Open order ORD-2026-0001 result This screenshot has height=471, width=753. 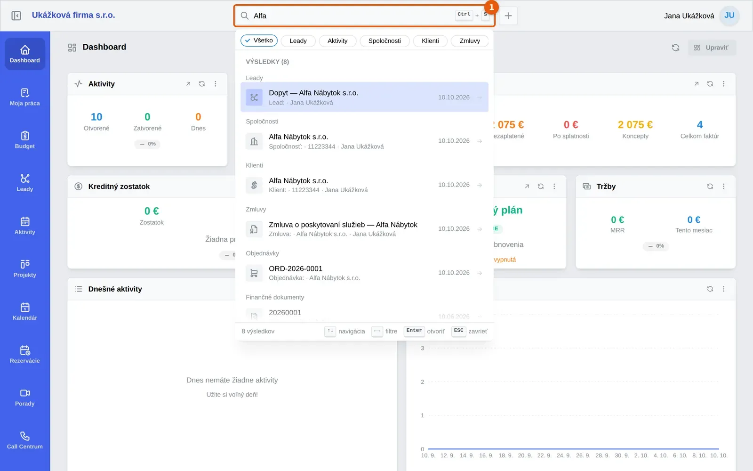(364, 273)
